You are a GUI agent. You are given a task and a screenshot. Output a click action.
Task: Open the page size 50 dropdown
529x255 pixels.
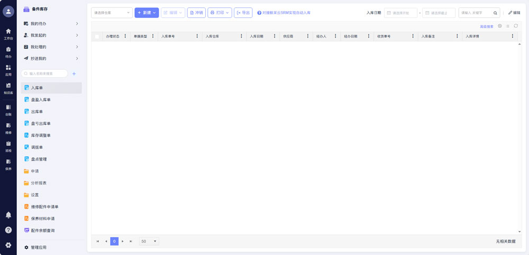149,241
